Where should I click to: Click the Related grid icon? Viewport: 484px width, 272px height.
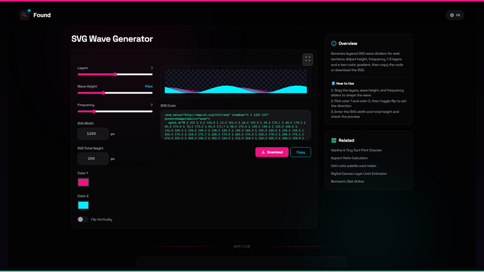coord(334,141)
